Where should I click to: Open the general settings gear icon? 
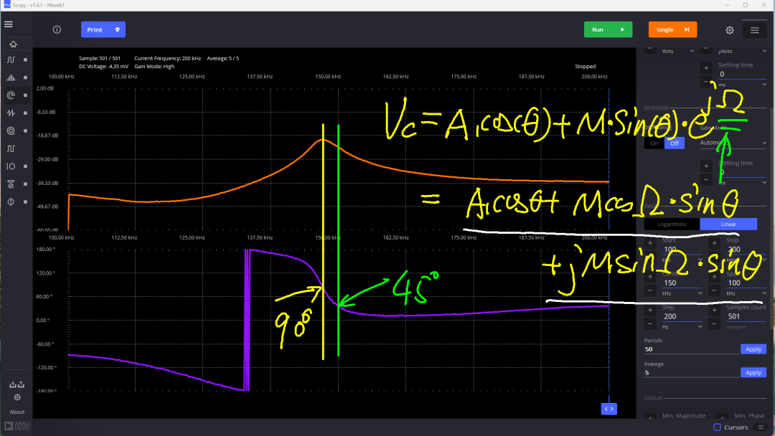point(730,30)
